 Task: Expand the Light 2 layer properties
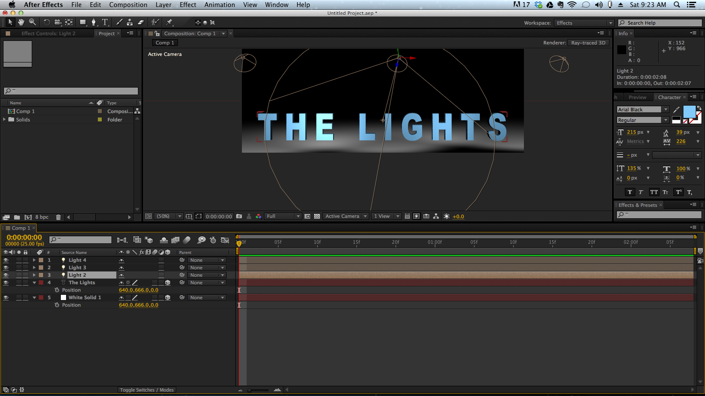(x=34, y=275)
